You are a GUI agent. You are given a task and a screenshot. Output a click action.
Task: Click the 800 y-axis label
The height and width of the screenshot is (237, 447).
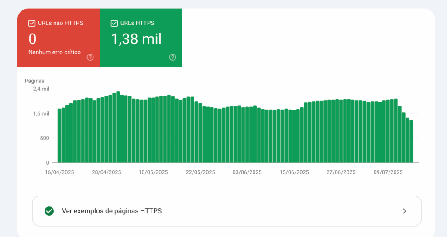tap(45, 138)
